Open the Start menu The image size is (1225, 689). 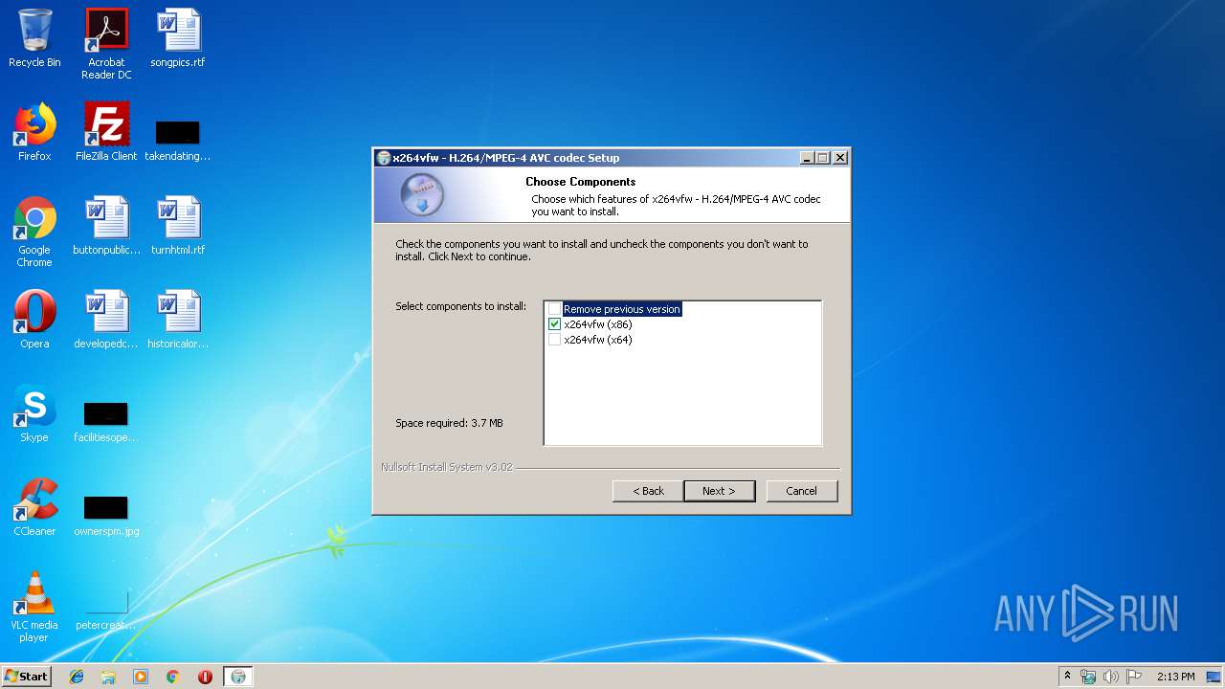[x=27, y=677]
